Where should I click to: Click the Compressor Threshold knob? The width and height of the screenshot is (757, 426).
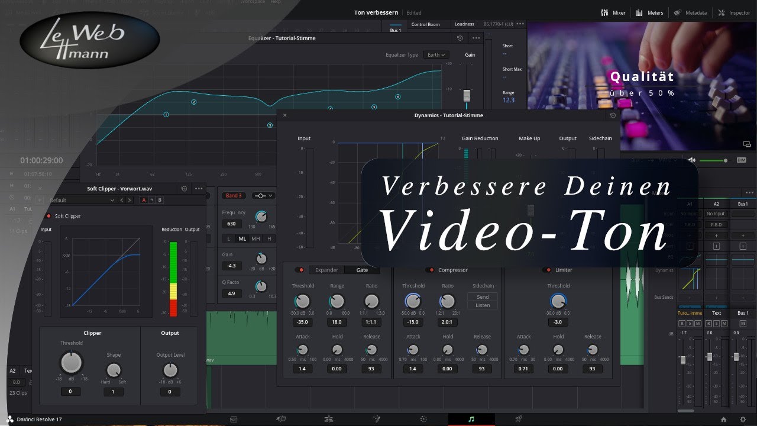point(413,302)
